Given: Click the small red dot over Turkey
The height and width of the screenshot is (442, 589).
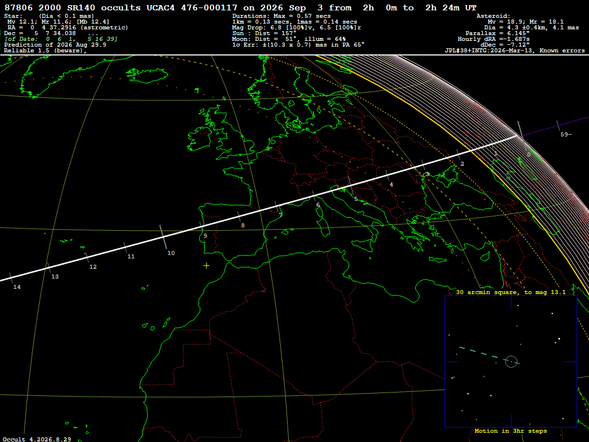Looking at the screenshot, I should 484,199.
